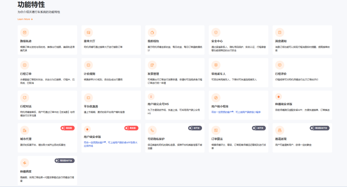Click the 接单大厅 order hall icon
The width and height of the screenshot is (347, 187).
[88, 32]
